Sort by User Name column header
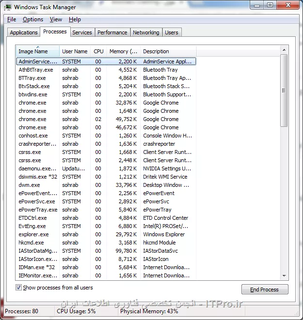The height and width of the screenshot is (320, 303). 75,51
